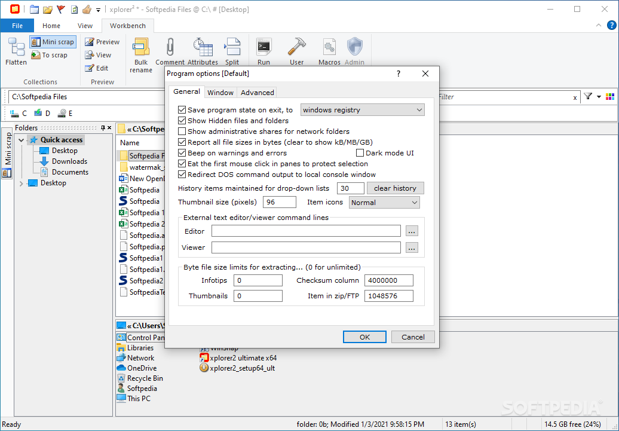The image size is (619, 431).
Task: Click the Run command icon
Action: pyautogui.click(x=263, y=47)
